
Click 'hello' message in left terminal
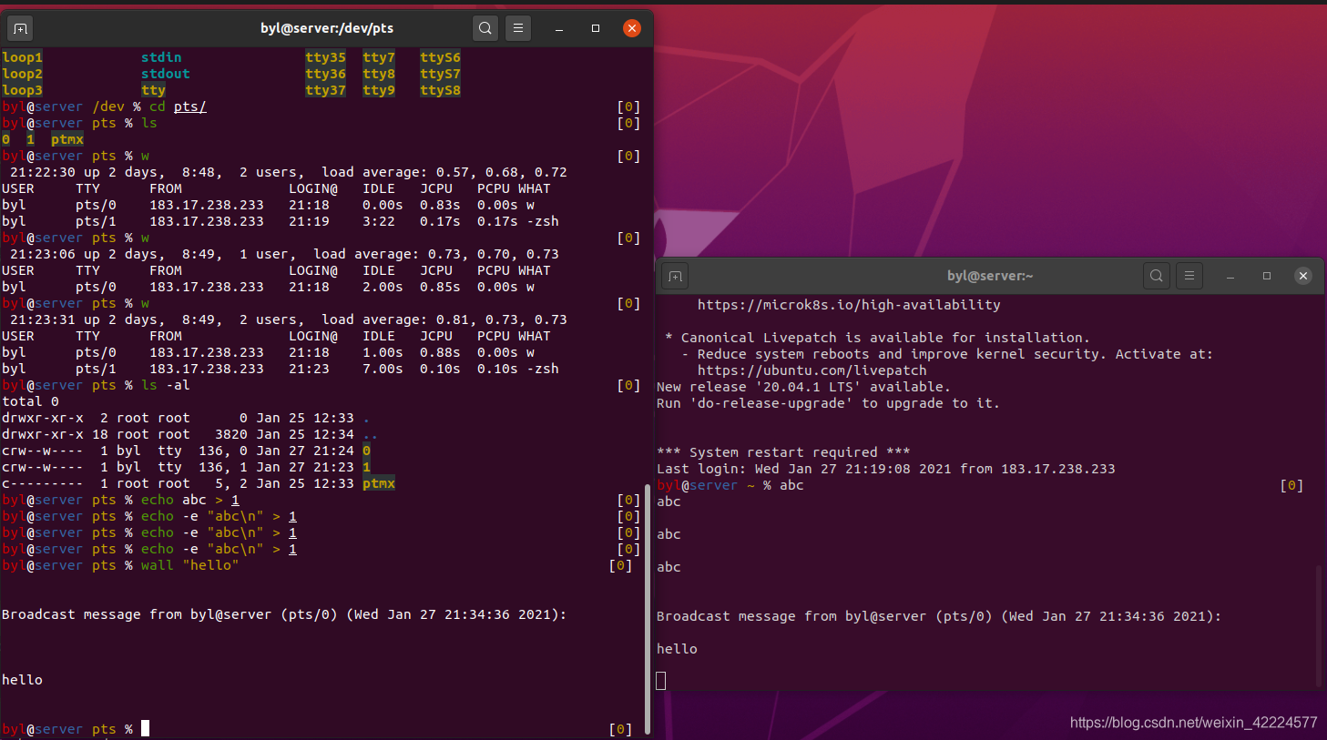click(x=22, y=680)
